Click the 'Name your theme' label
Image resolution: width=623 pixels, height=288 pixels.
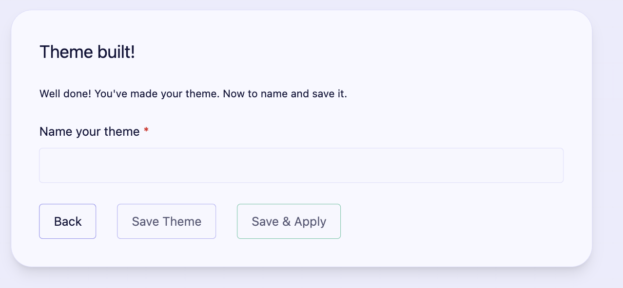click(x=89, y=131)
